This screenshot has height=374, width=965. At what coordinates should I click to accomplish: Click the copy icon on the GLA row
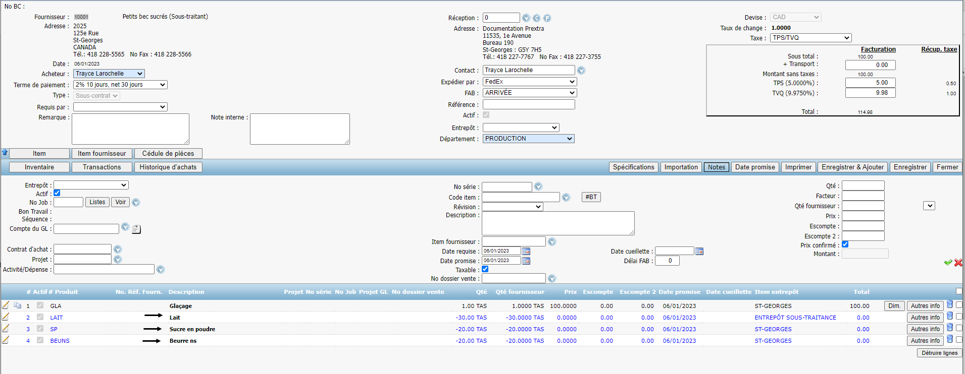17,305
